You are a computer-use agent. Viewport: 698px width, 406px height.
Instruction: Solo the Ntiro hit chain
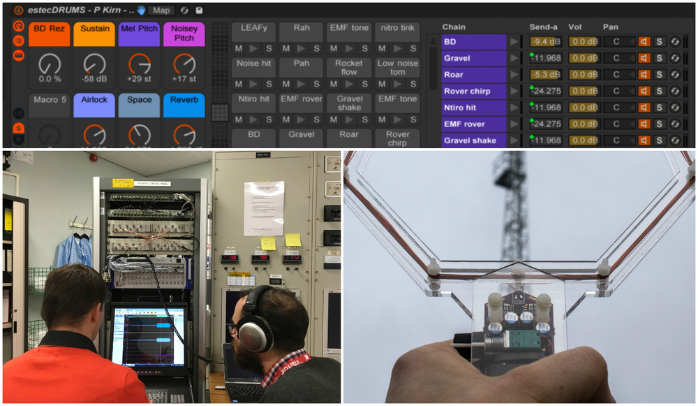pos(659,108)
